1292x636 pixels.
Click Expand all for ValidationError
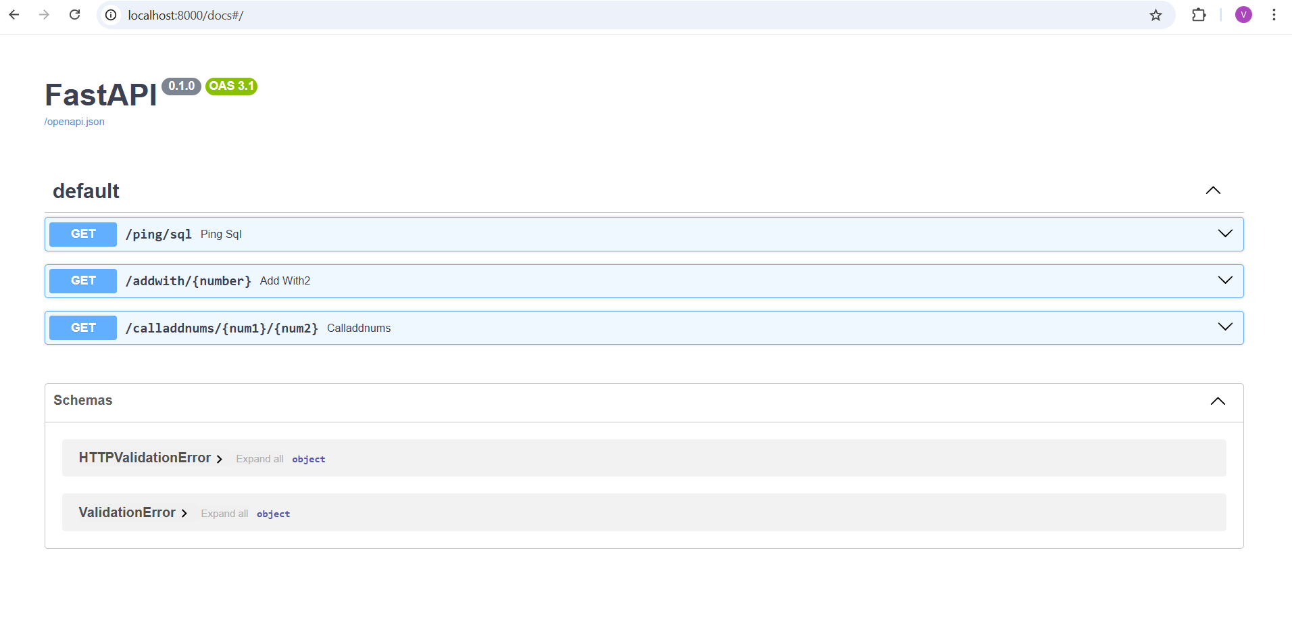tap(224, 513)
